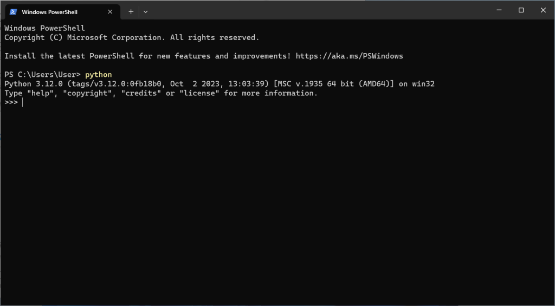The image size is (555, 306).
Task: Click the Python >>> prompt input line
Action: pos(108,102)
